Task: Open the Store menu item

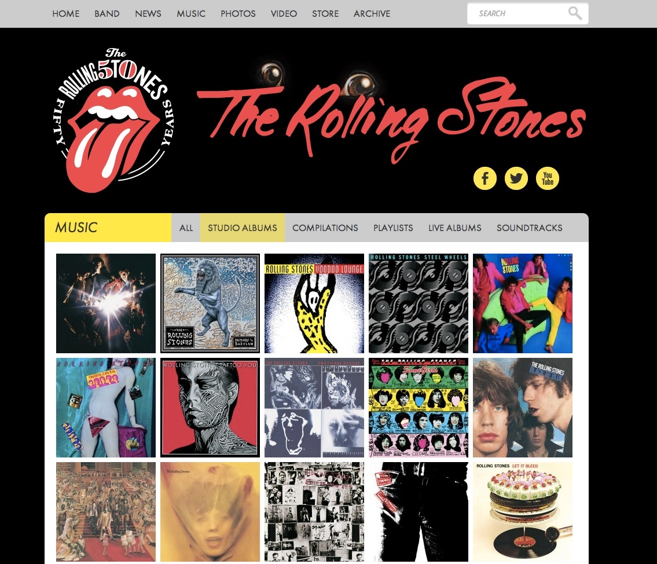Action: point(325,14)
